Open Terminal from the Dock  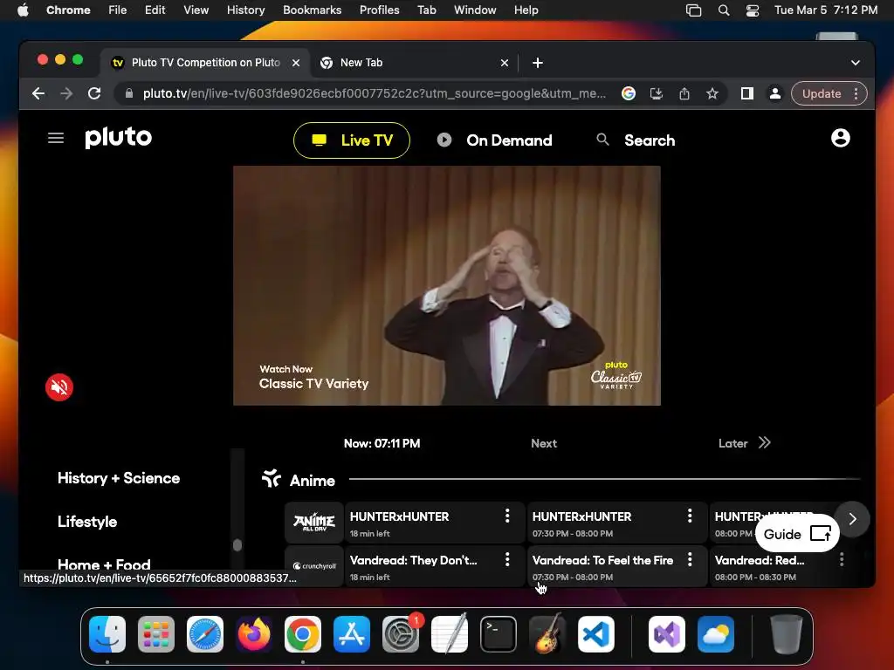(499, 633)
